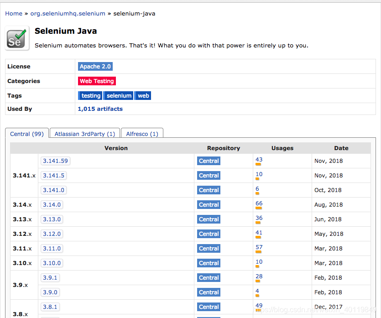The height and width of the screenshot is (318, 381).
Task: Click Central repository for 3.10.0
Action: tap(209, 263)
